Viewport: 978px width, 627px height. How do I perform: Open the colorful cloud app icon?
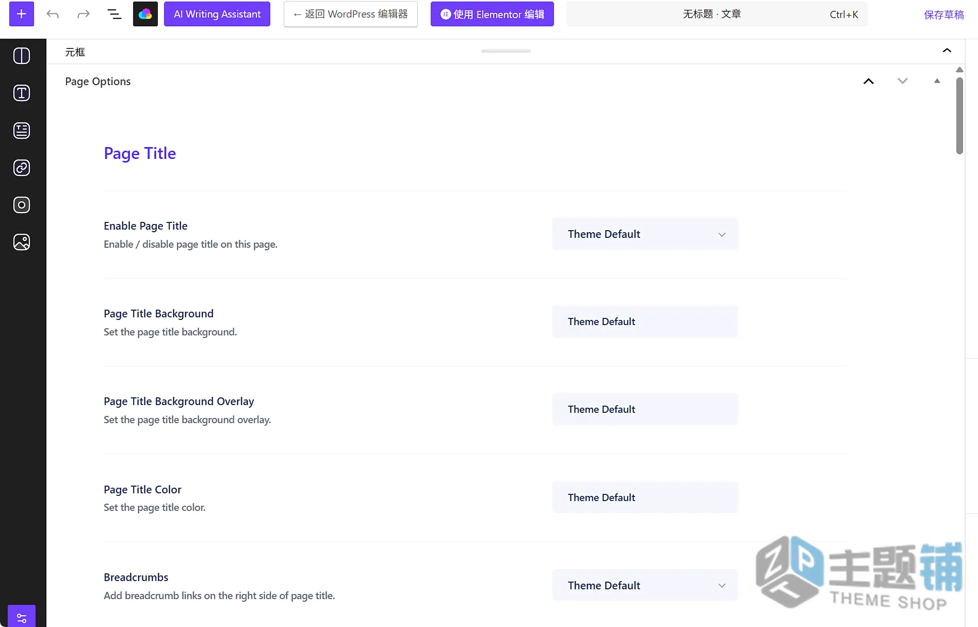pos(145,14)
